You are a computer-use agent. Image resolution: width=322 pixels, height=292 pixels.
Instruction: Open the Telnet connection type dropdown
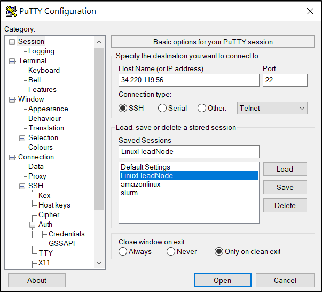click(272, 108)
